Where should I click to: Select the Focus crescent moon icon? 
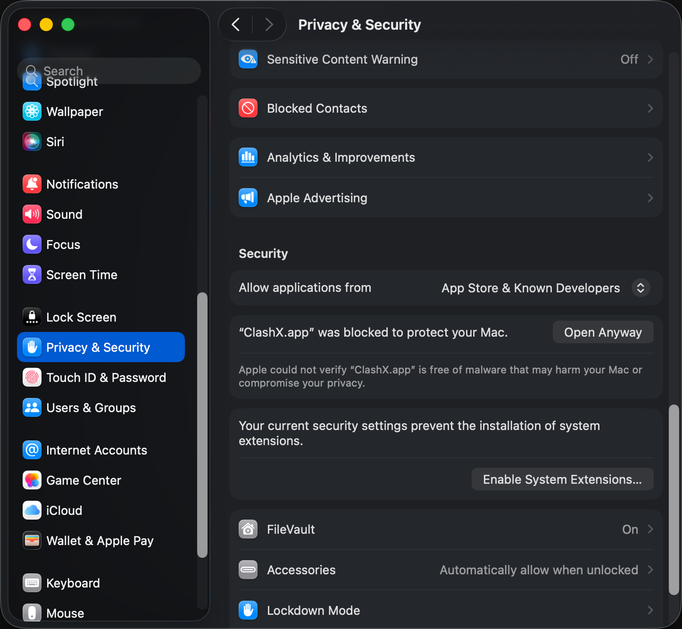coord(32,244)
